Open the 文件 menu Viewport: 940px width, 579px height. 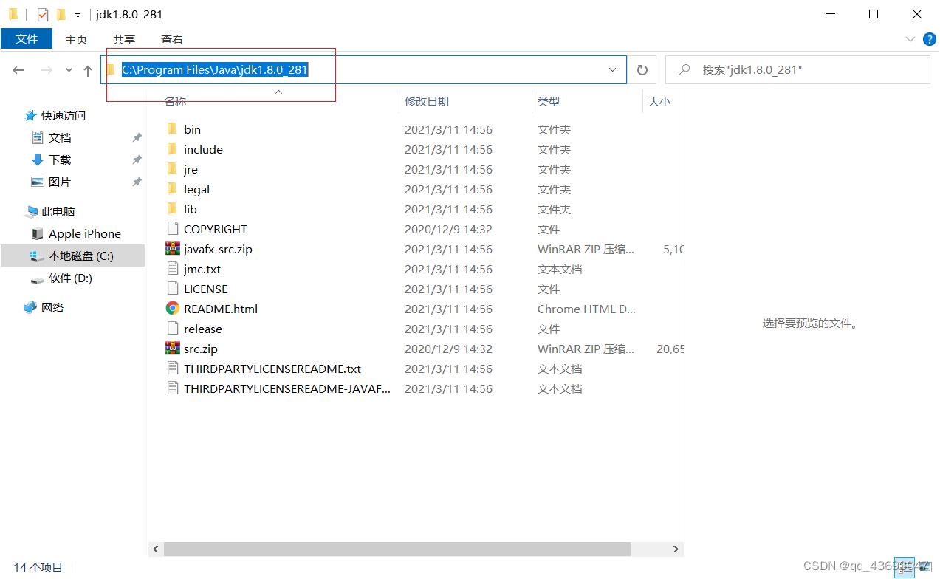pyautogui.click(x=27, y=38)
